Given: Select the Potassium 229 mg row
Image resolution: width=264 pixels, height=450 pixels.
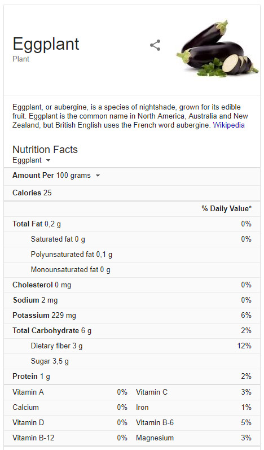Looking at the screenshot, I should pos(132,316).
